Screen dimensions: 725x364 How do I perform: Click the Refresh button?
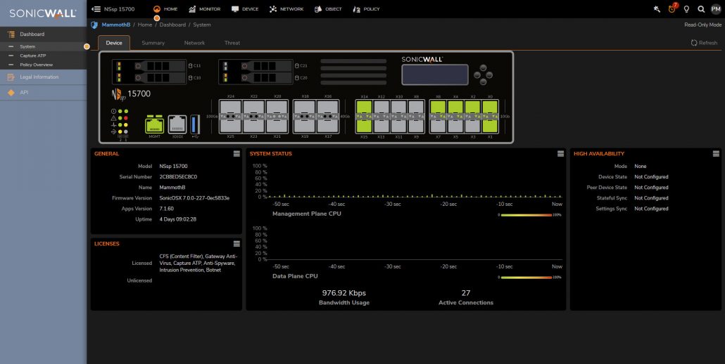pos(704,43)
